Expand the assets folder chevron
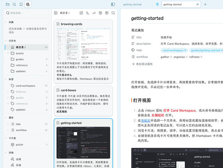 click(8, 53)
